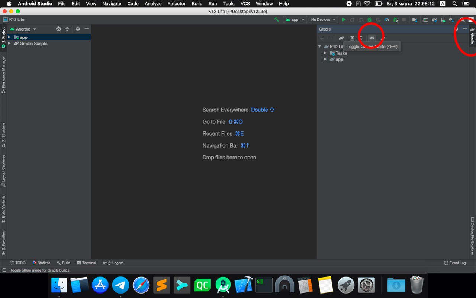Viewport: 476px width, 298px height.
Task: Run the app with green play icon
Action: click(344, 19)
